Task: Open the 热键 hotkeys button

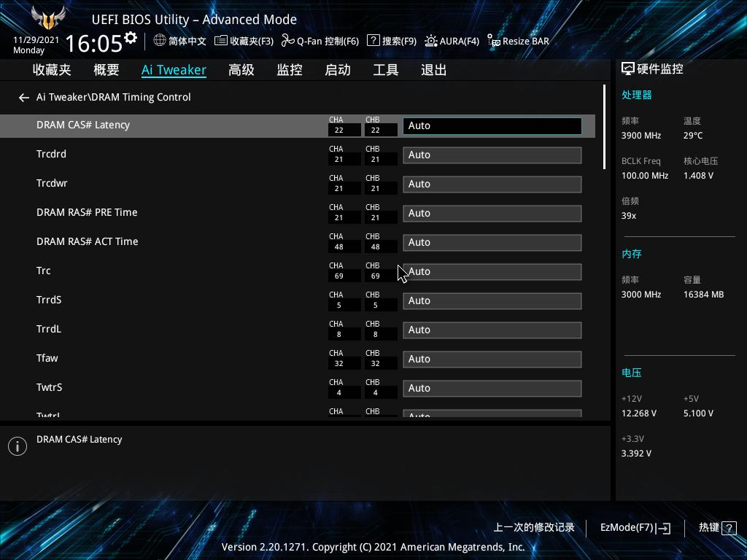Action: tap(718, 528)
